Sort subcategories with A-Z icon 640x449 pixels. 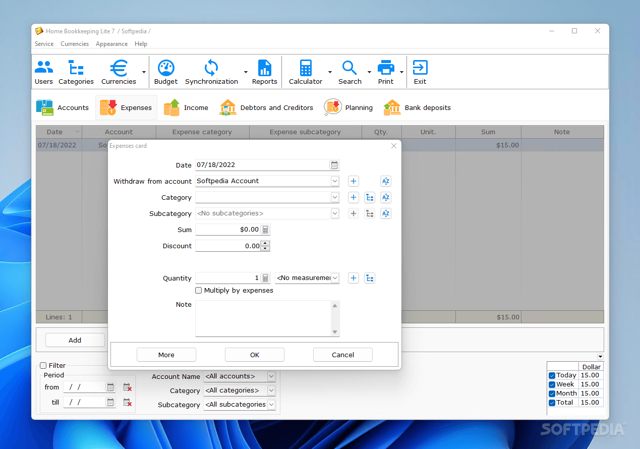click(386, 213)
